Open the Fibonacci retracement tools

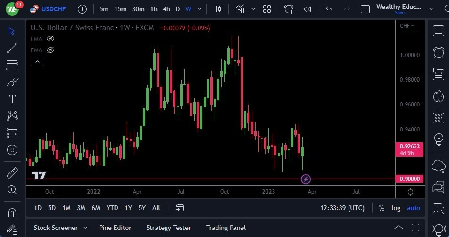pyautogui.click(x=12, y=65)
